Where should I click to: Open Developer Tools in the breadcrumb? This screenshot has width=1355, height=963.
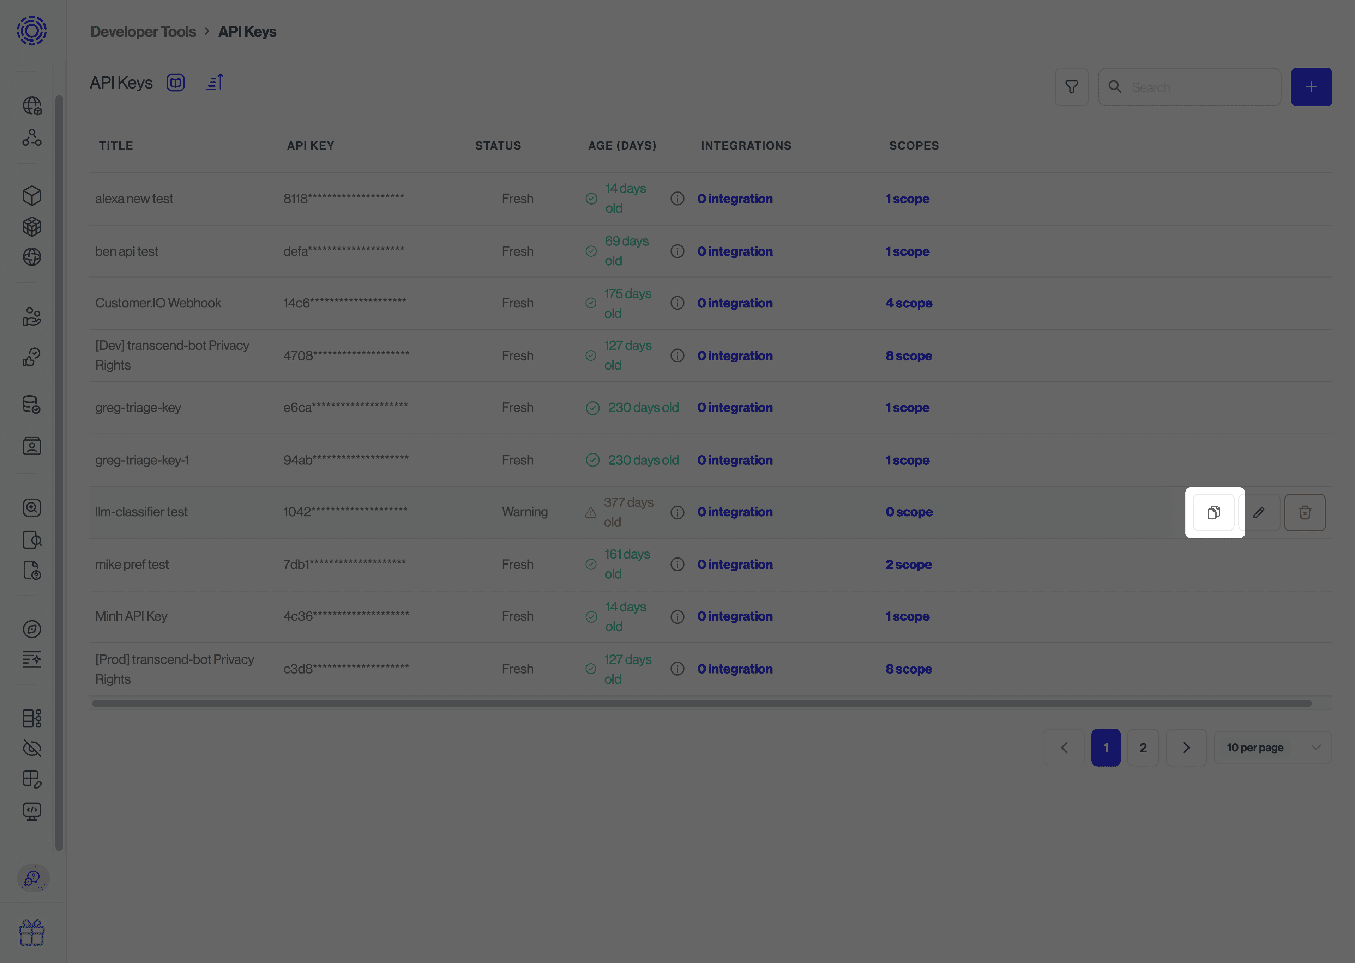tap(143, 31)
